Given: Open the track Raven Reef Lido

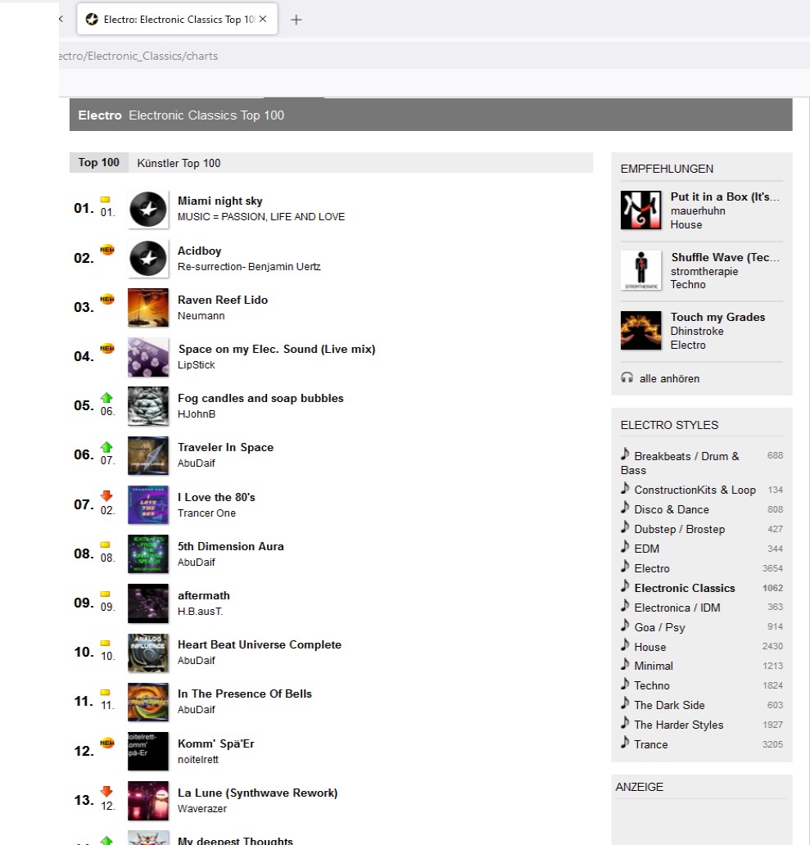Looking at the screenshot, I should pos(223,300).
